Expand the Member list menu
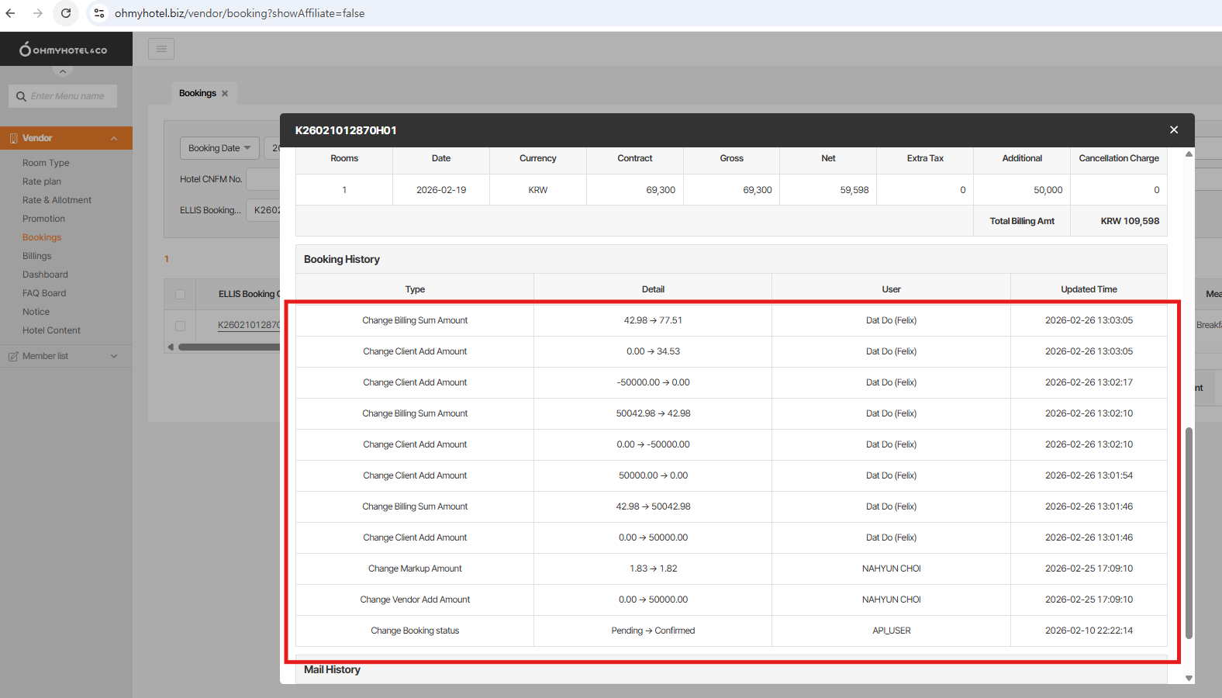 click(114, 356)
